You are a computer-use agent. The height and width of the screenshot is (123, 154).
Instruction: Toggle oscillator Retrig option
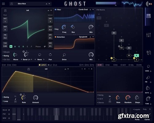pyautogui.click(x=6, y=56)
